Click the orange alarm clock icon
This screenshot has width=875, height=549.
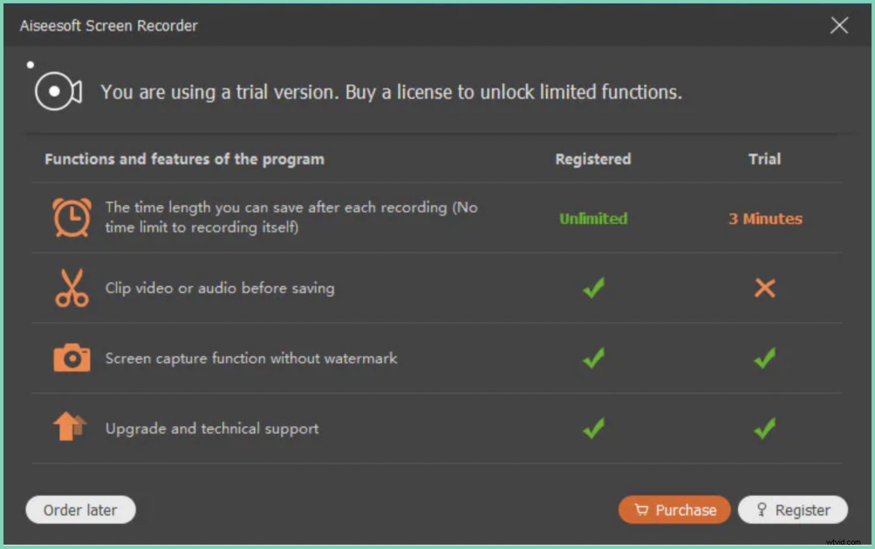(x=72, y=217)
